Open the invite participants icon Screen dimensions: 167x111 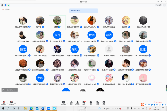coord(71,103)
